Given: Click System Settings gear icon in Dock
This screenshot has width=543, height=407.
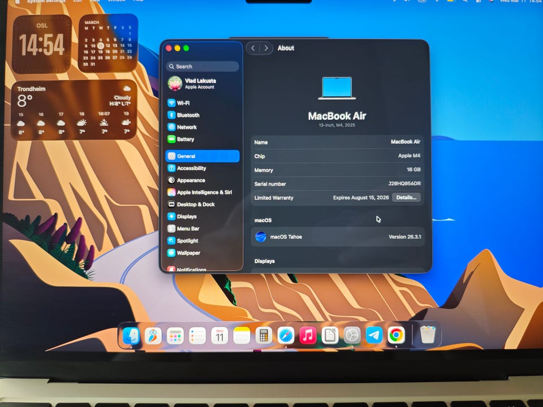Looking at the screenshot, I should [352, 335].
